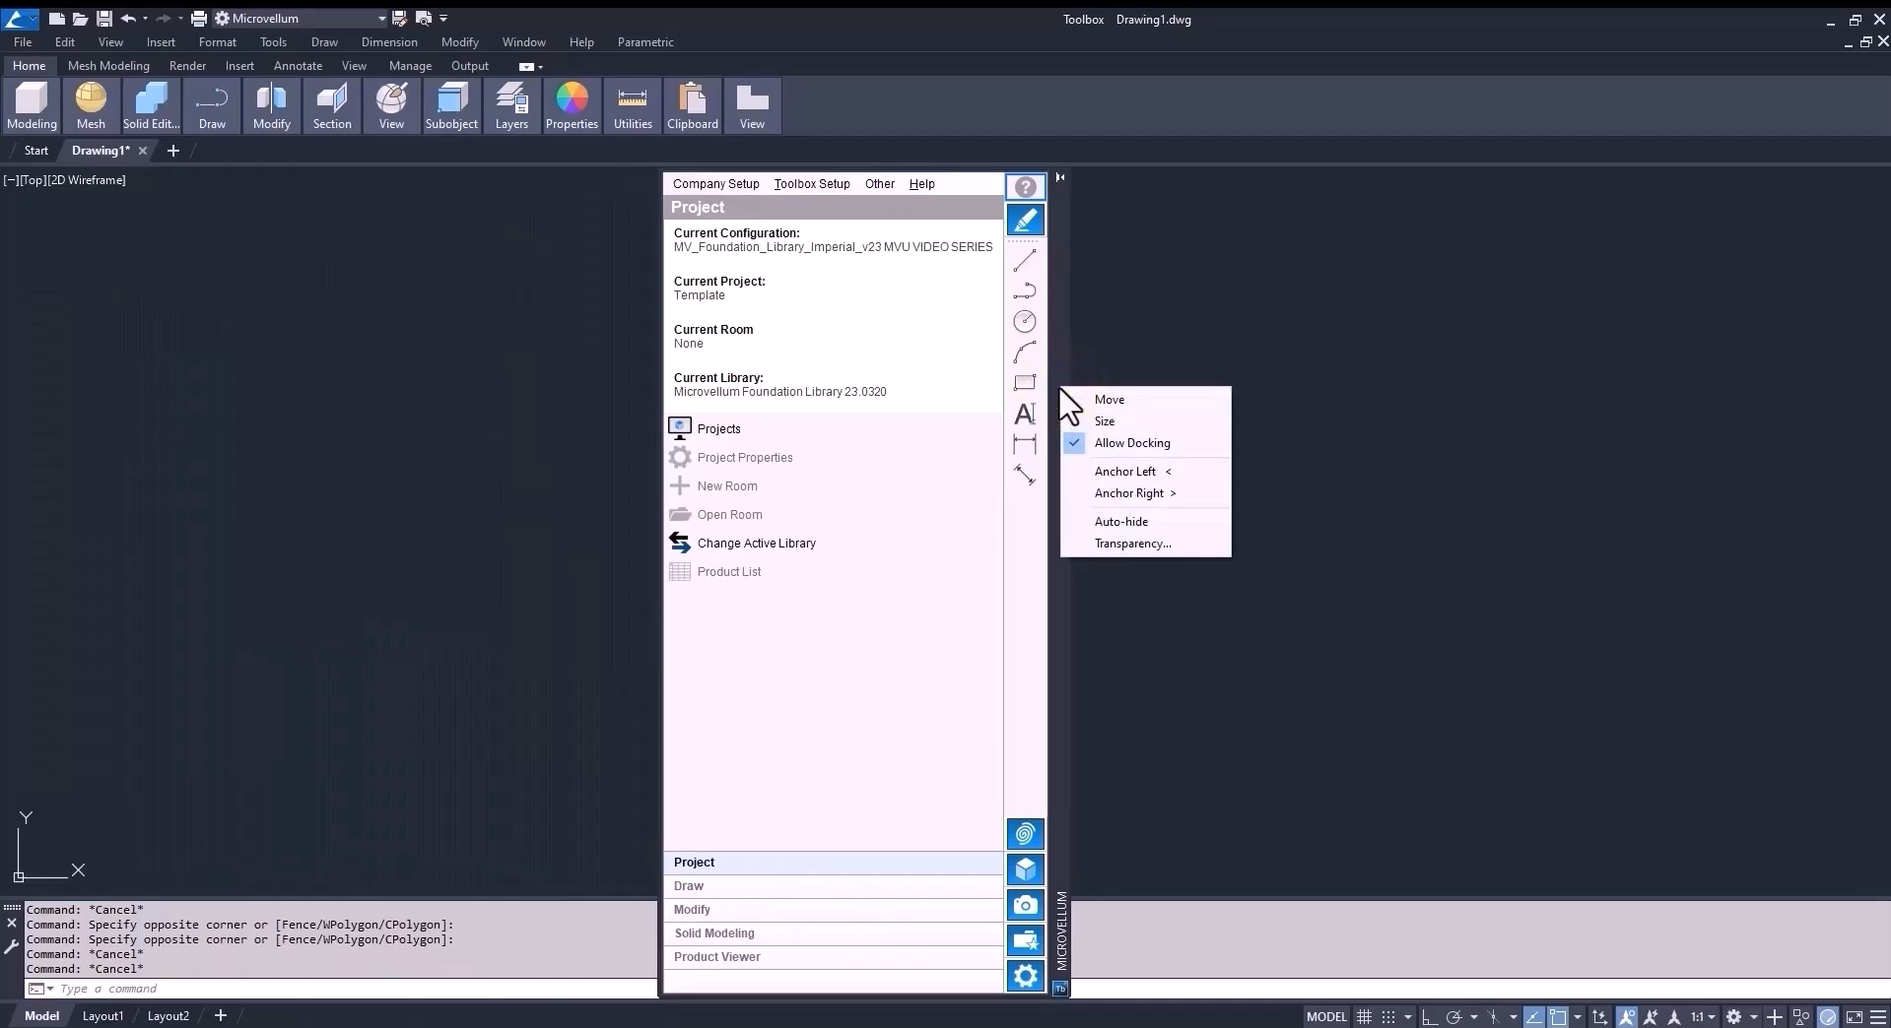Click the Toolbox spiral icon button
Viewport: 1891px width, 1028px height.
point(1026,834)
